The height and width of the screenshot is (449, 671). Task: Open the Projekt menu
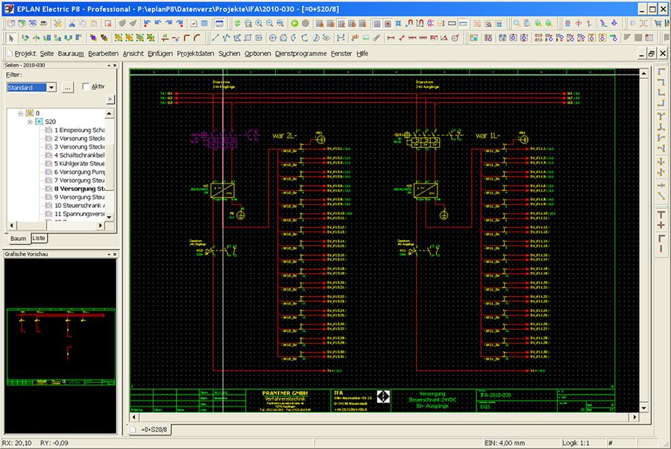pos(25,54)
